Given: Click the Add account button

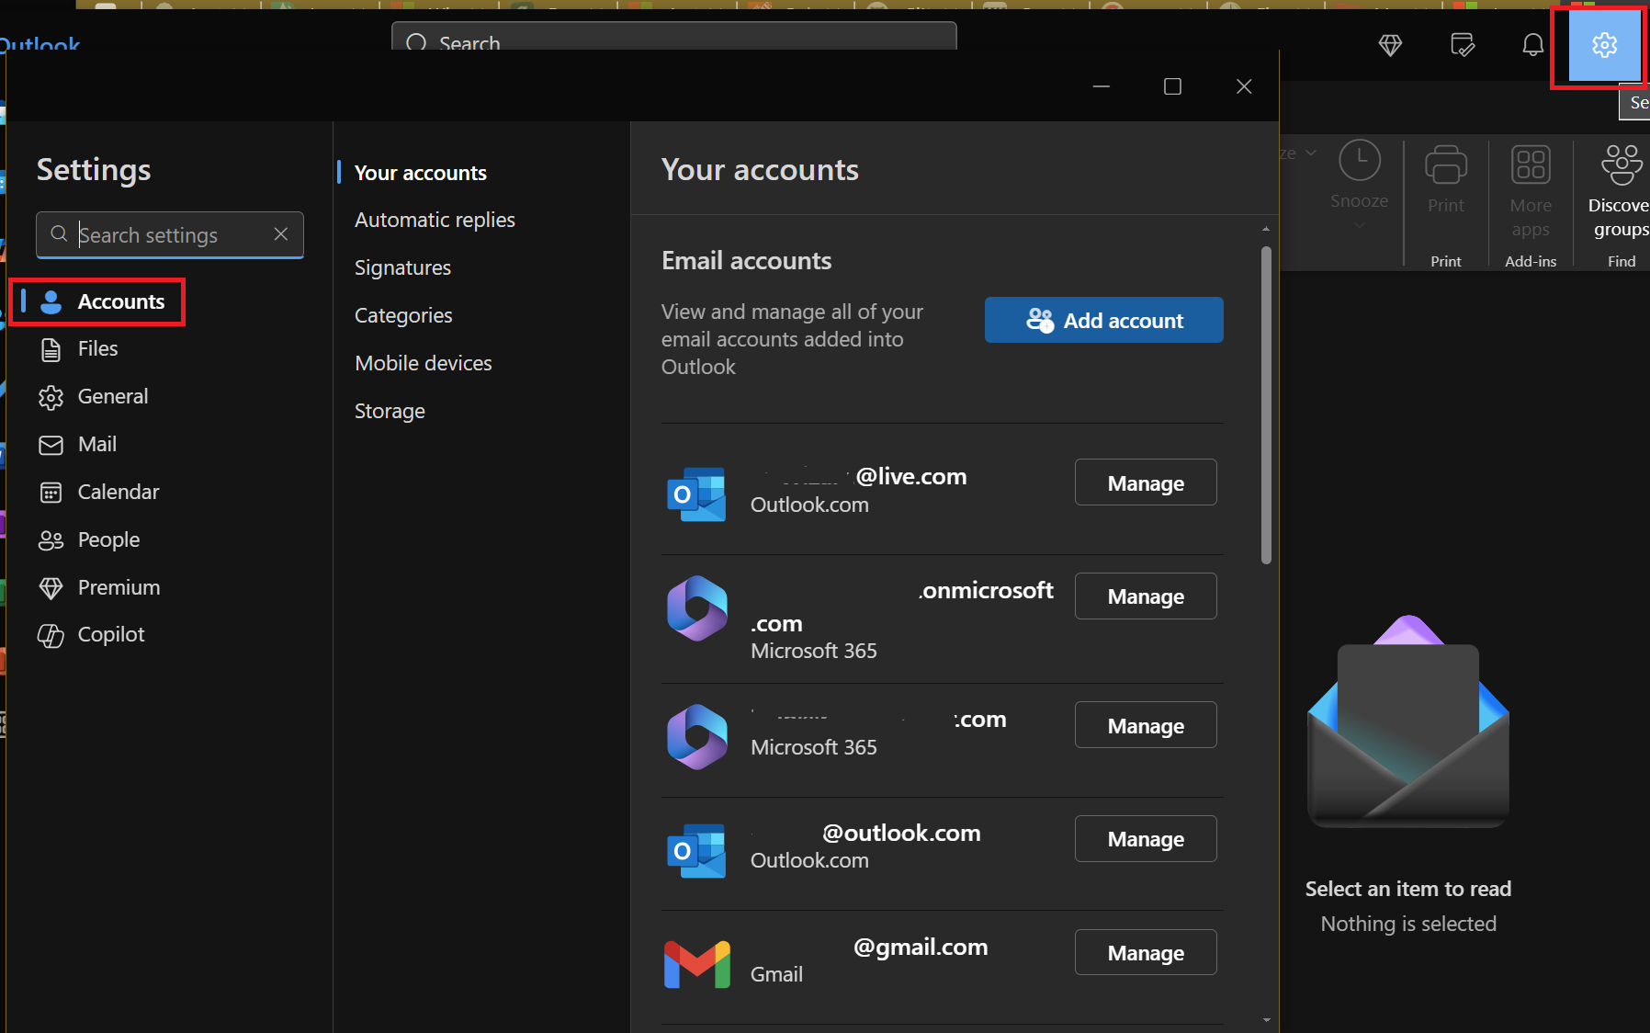Looking at the screenshot, I should coord(1103,320).
